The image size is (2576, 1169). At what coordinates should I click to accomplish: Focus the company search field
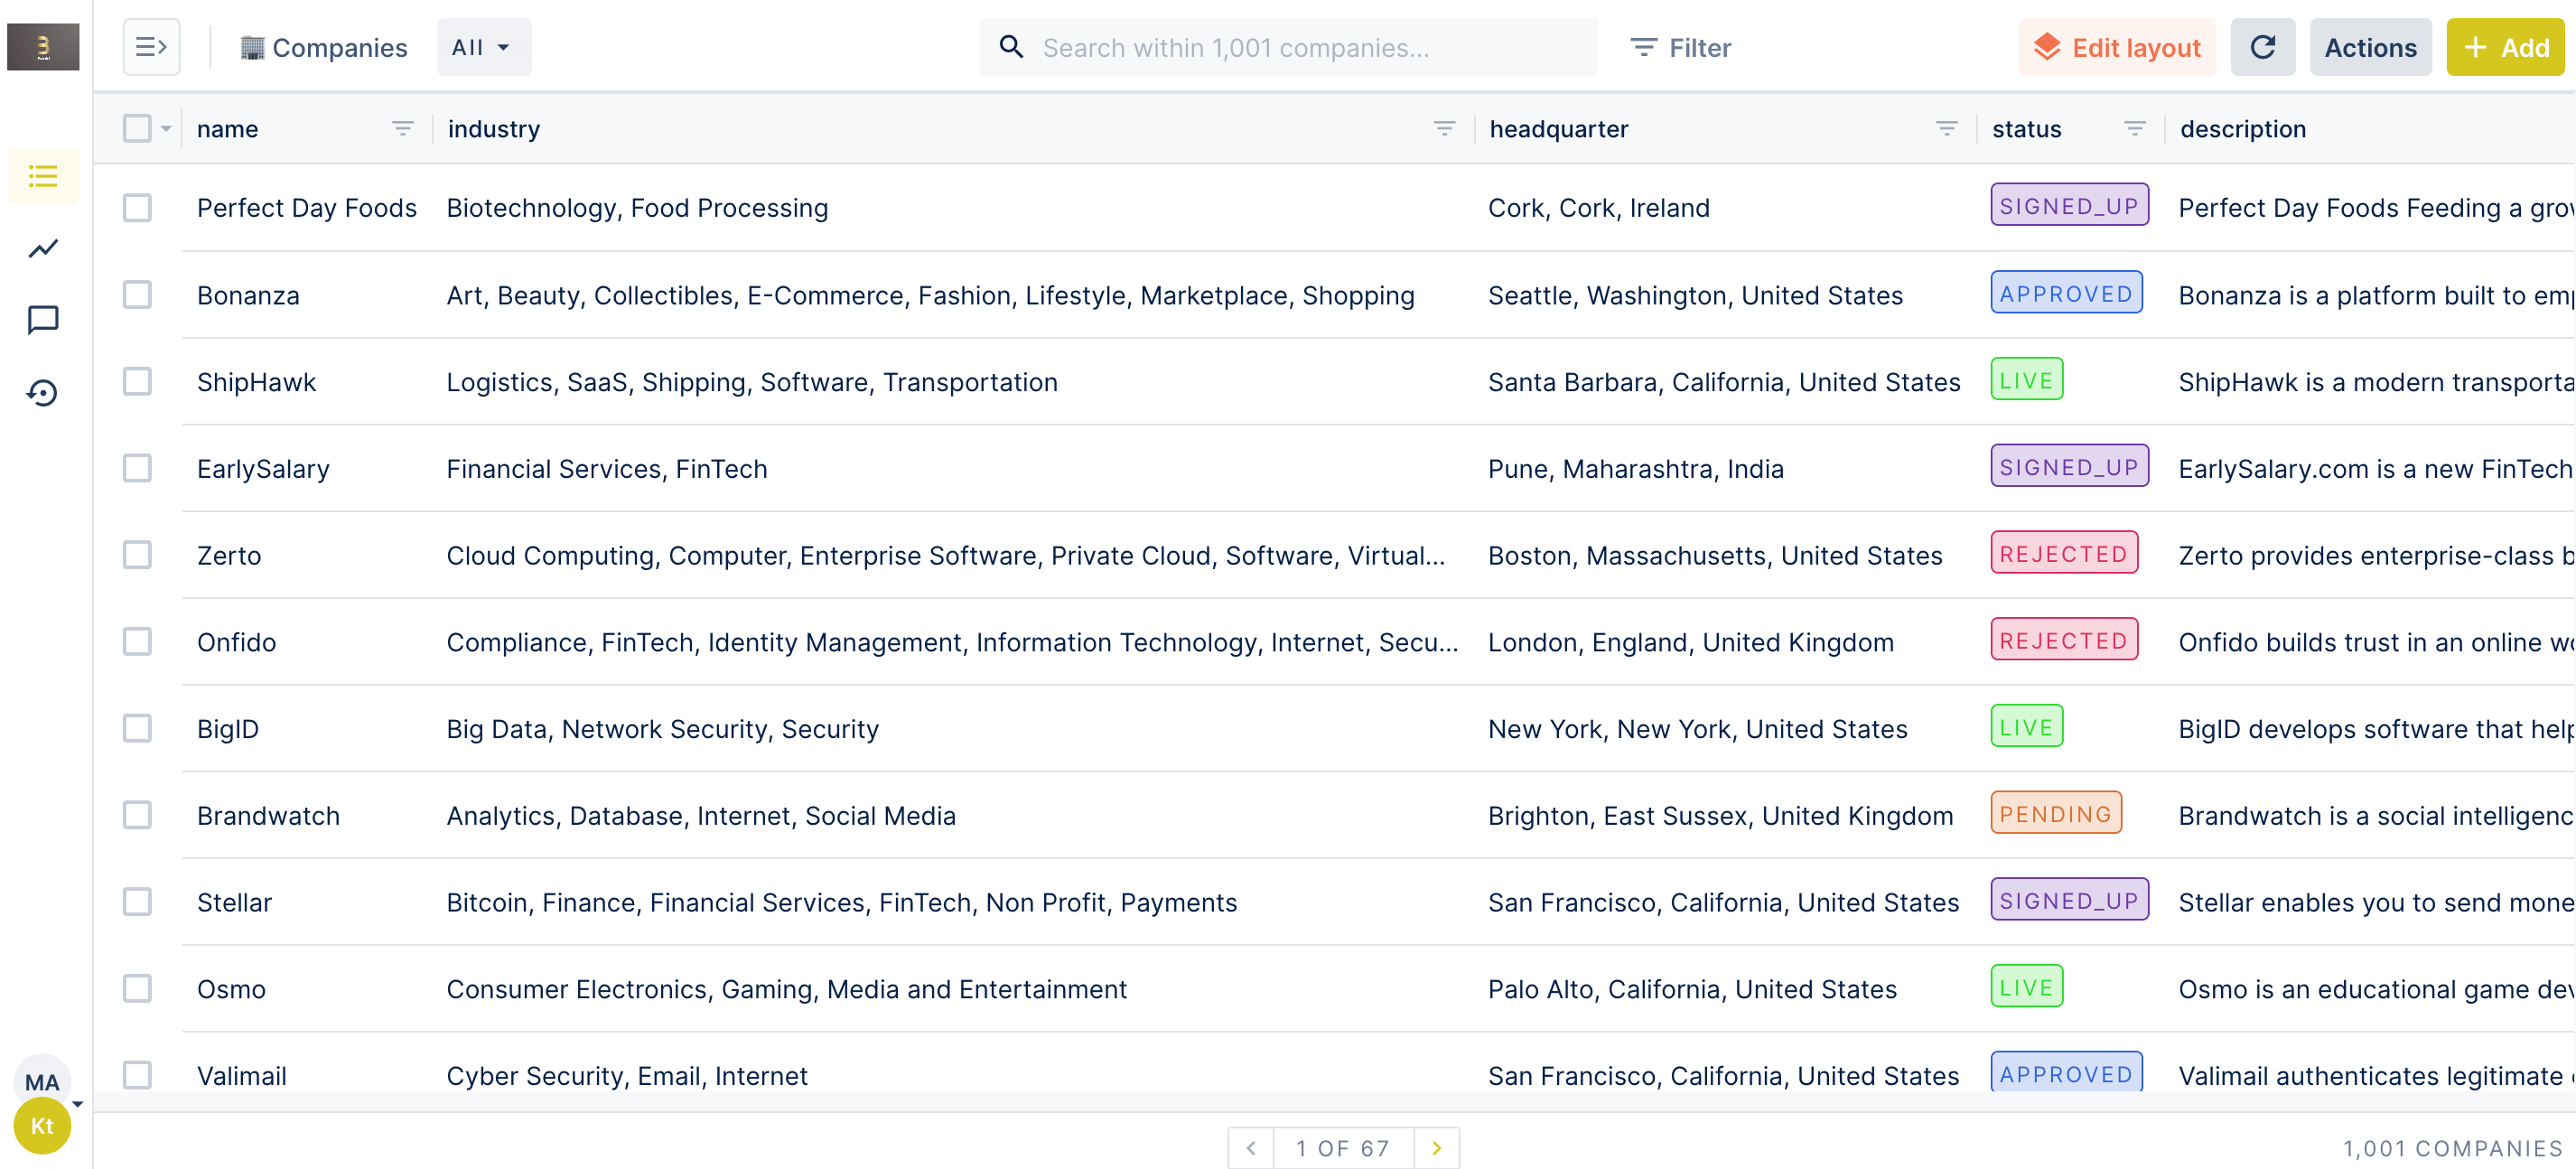1288,47
